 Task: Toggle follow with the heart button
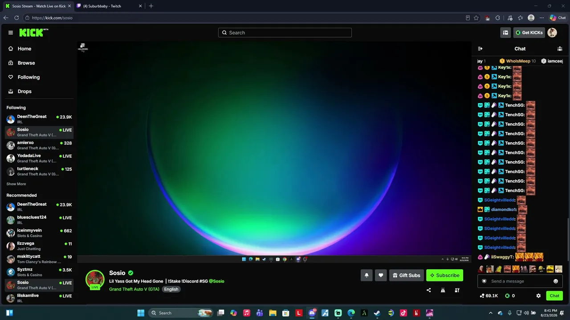point(381,275)
